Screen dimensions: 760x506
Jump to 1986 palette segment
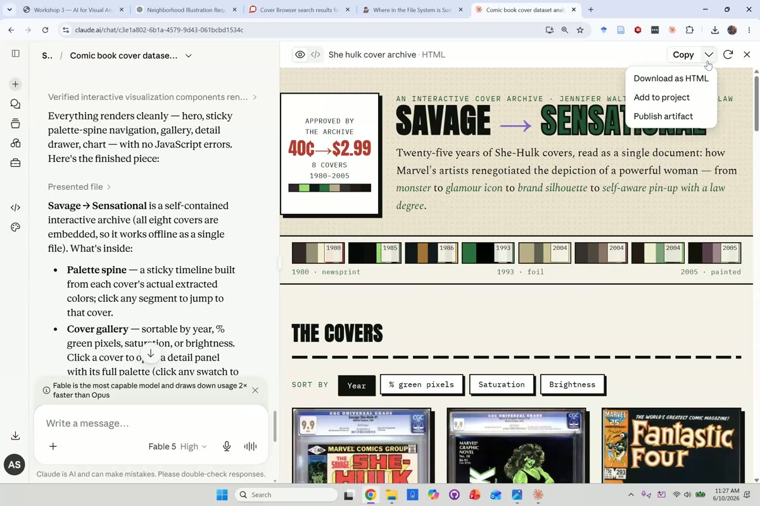[431, 253]
